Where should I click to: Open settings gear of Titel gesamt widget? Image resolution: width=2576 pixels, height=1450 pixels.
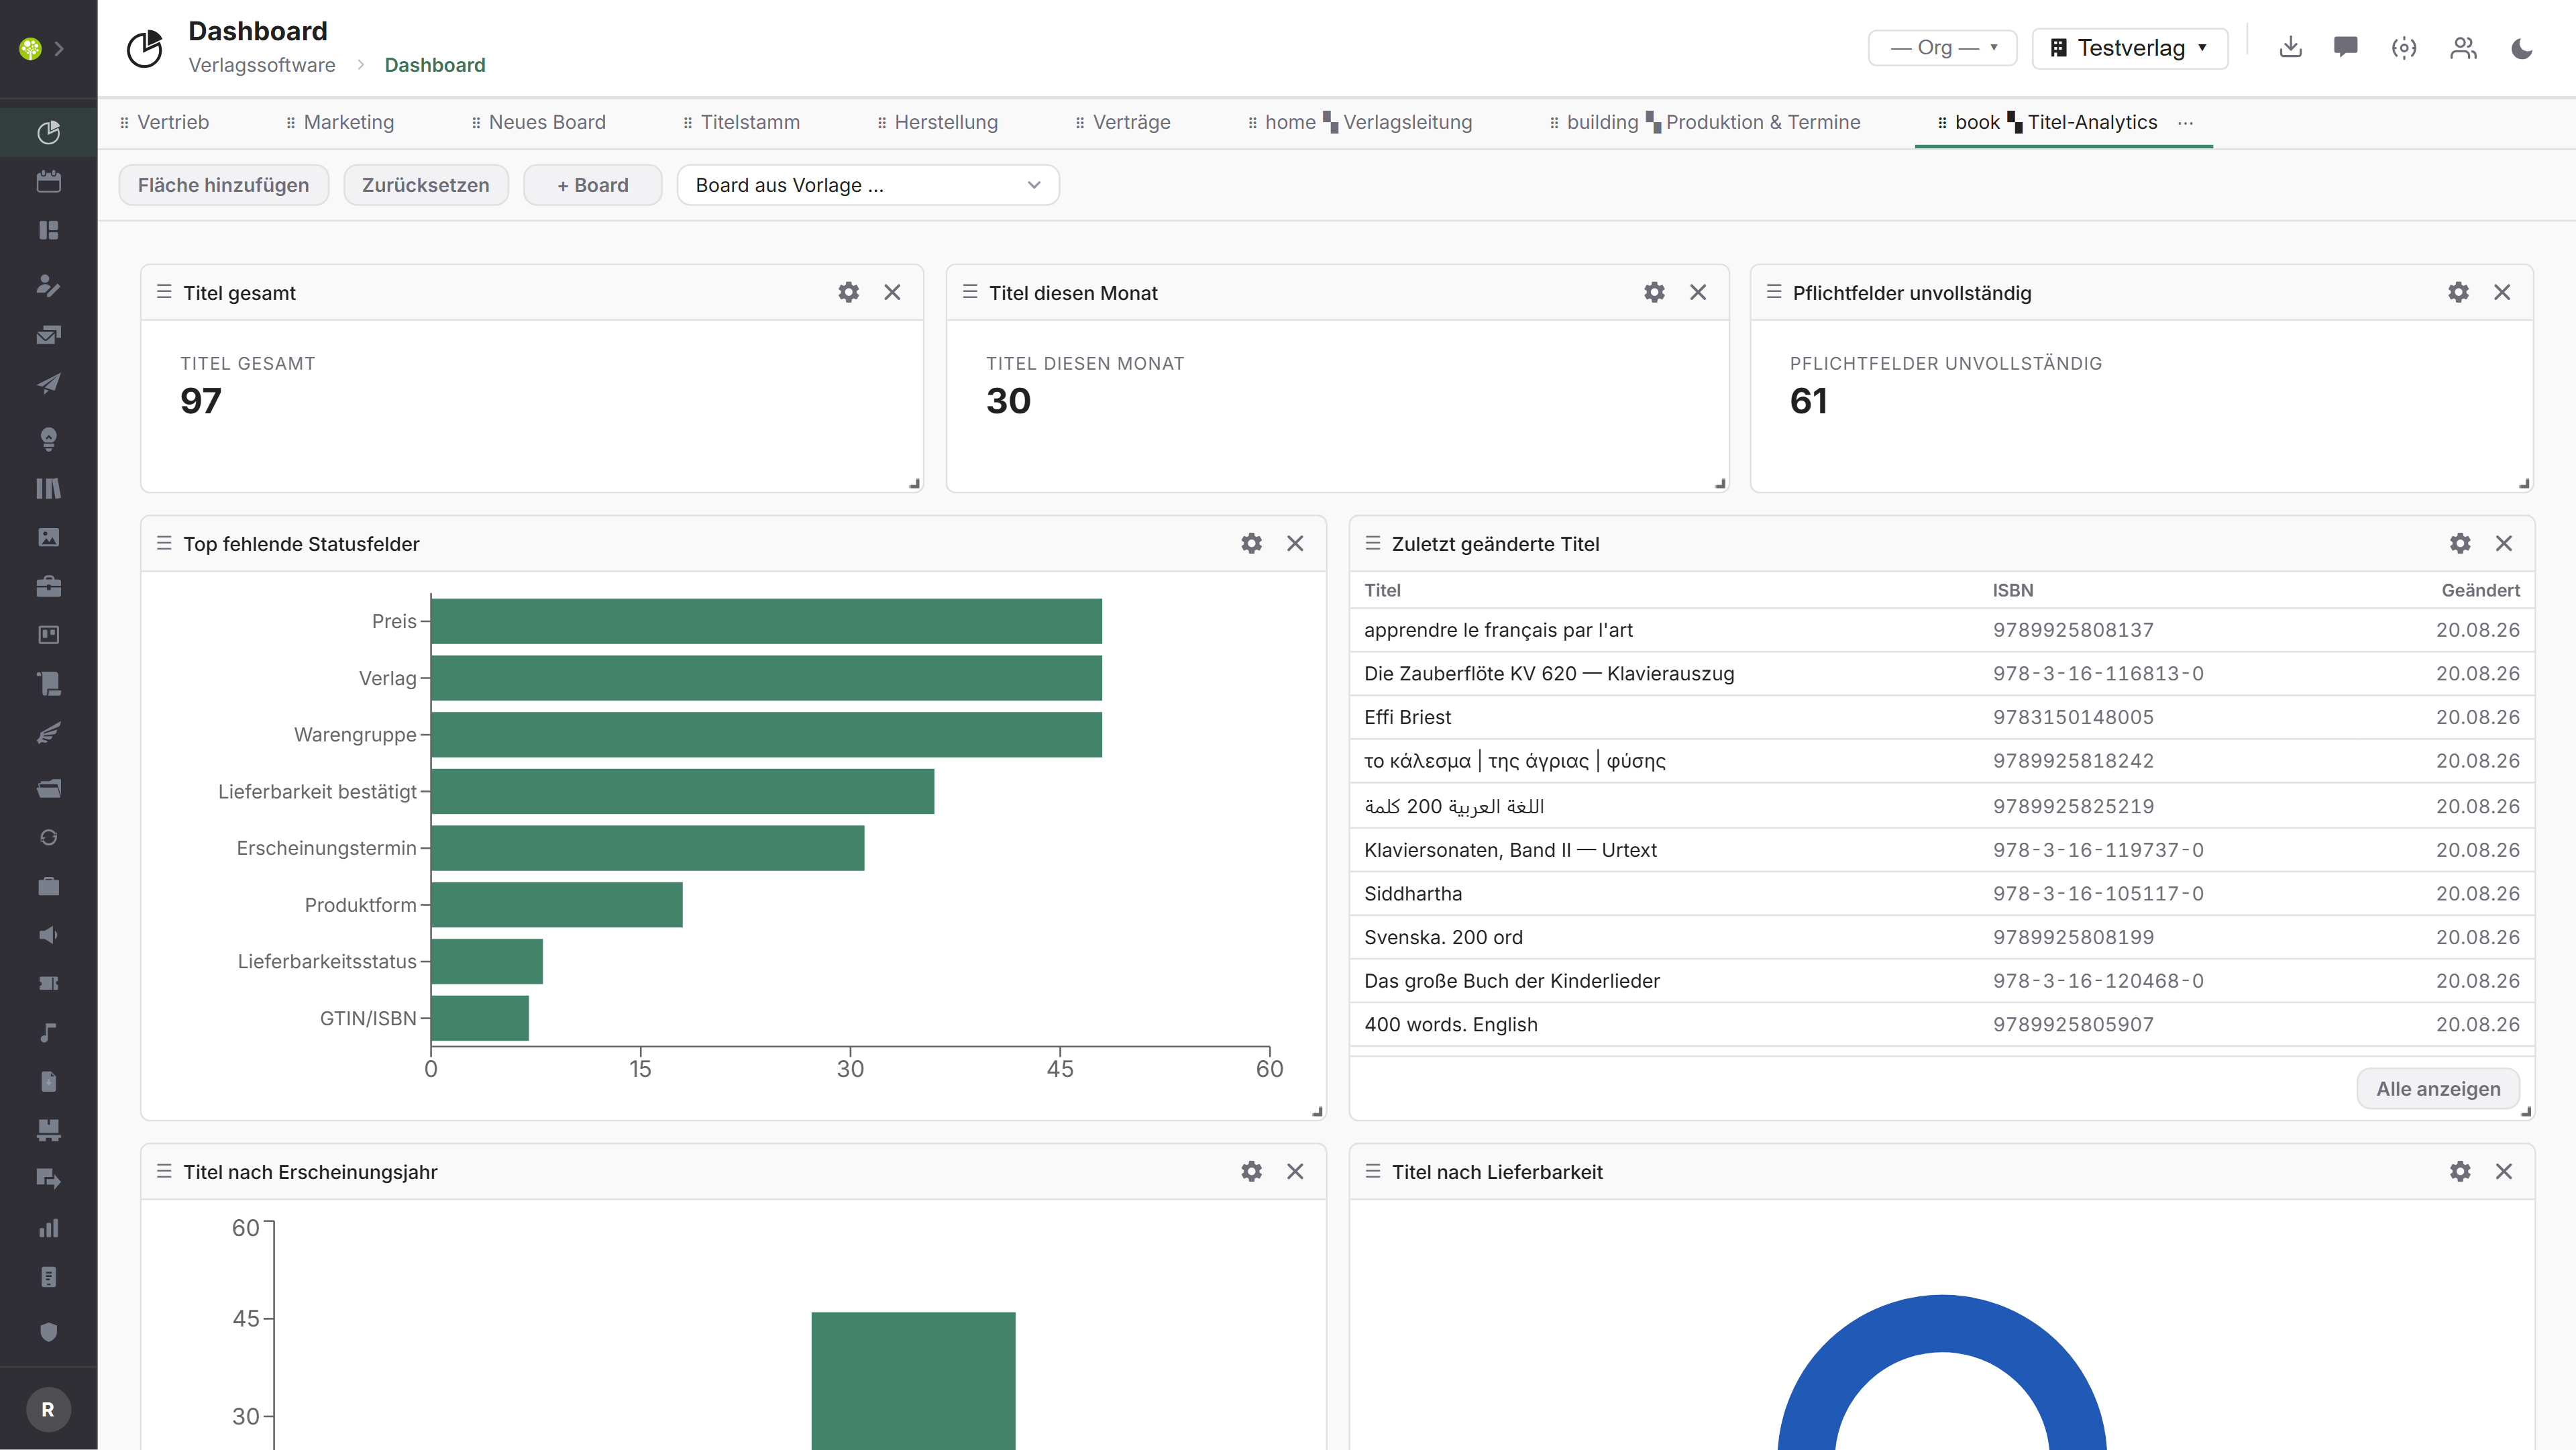pos(848,292)
